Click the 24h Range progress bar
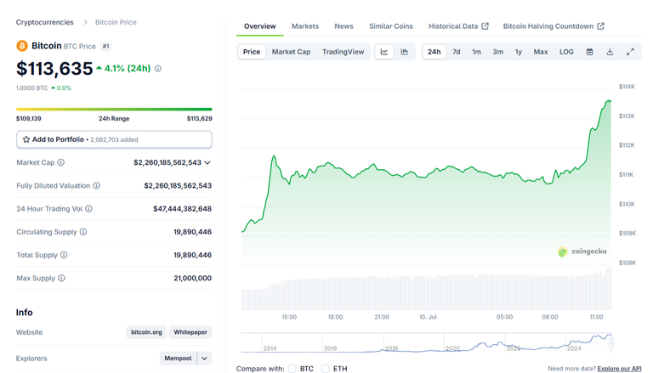 [114, 109]
